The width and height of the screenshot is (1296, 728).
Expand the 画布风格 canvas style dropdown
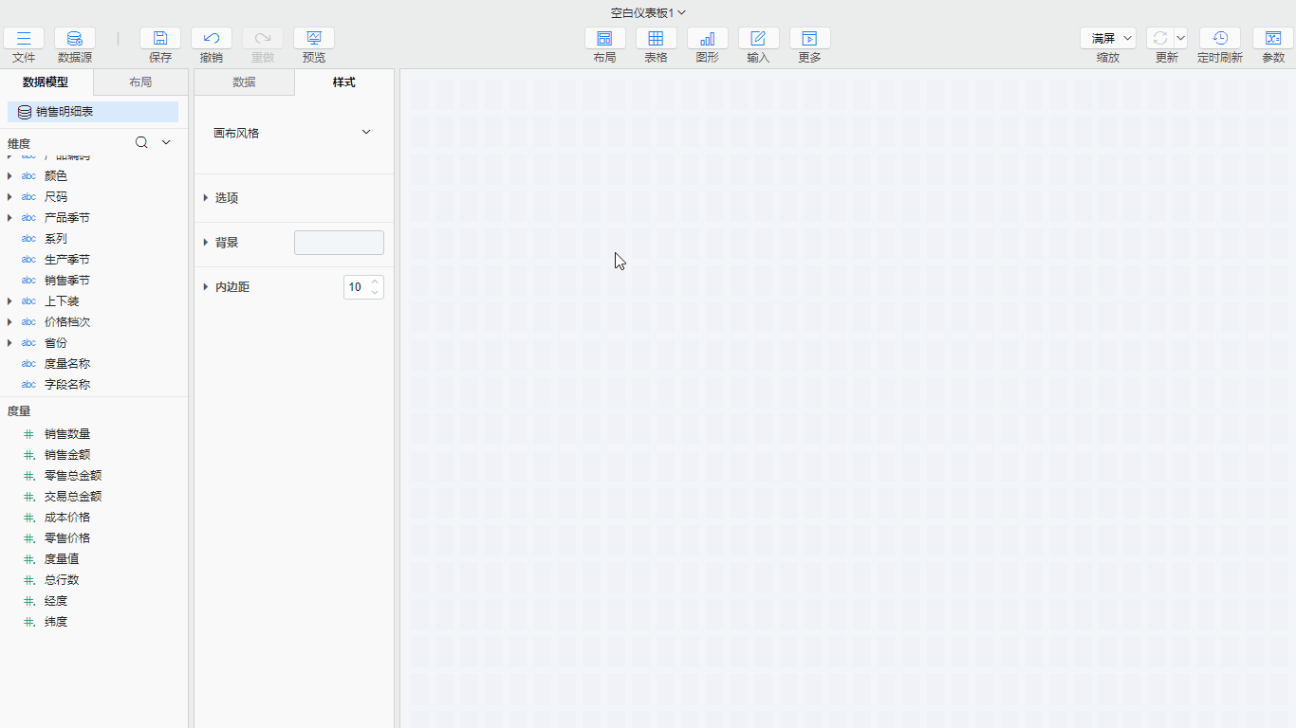[x=366, y=133]
